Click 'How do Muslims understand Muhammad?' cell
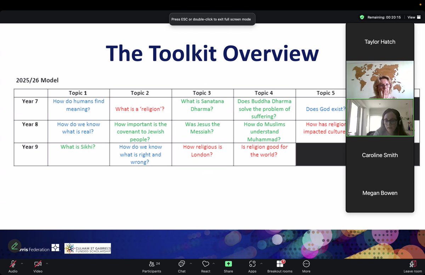This screenshot has height=275, width=425. coord(264,132)
